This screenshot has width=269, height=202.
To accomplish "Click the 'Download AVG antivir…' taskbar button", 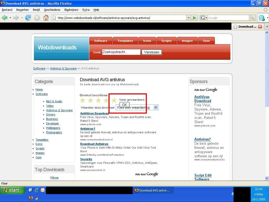I will pyautogui.click(x=153, y=190).
